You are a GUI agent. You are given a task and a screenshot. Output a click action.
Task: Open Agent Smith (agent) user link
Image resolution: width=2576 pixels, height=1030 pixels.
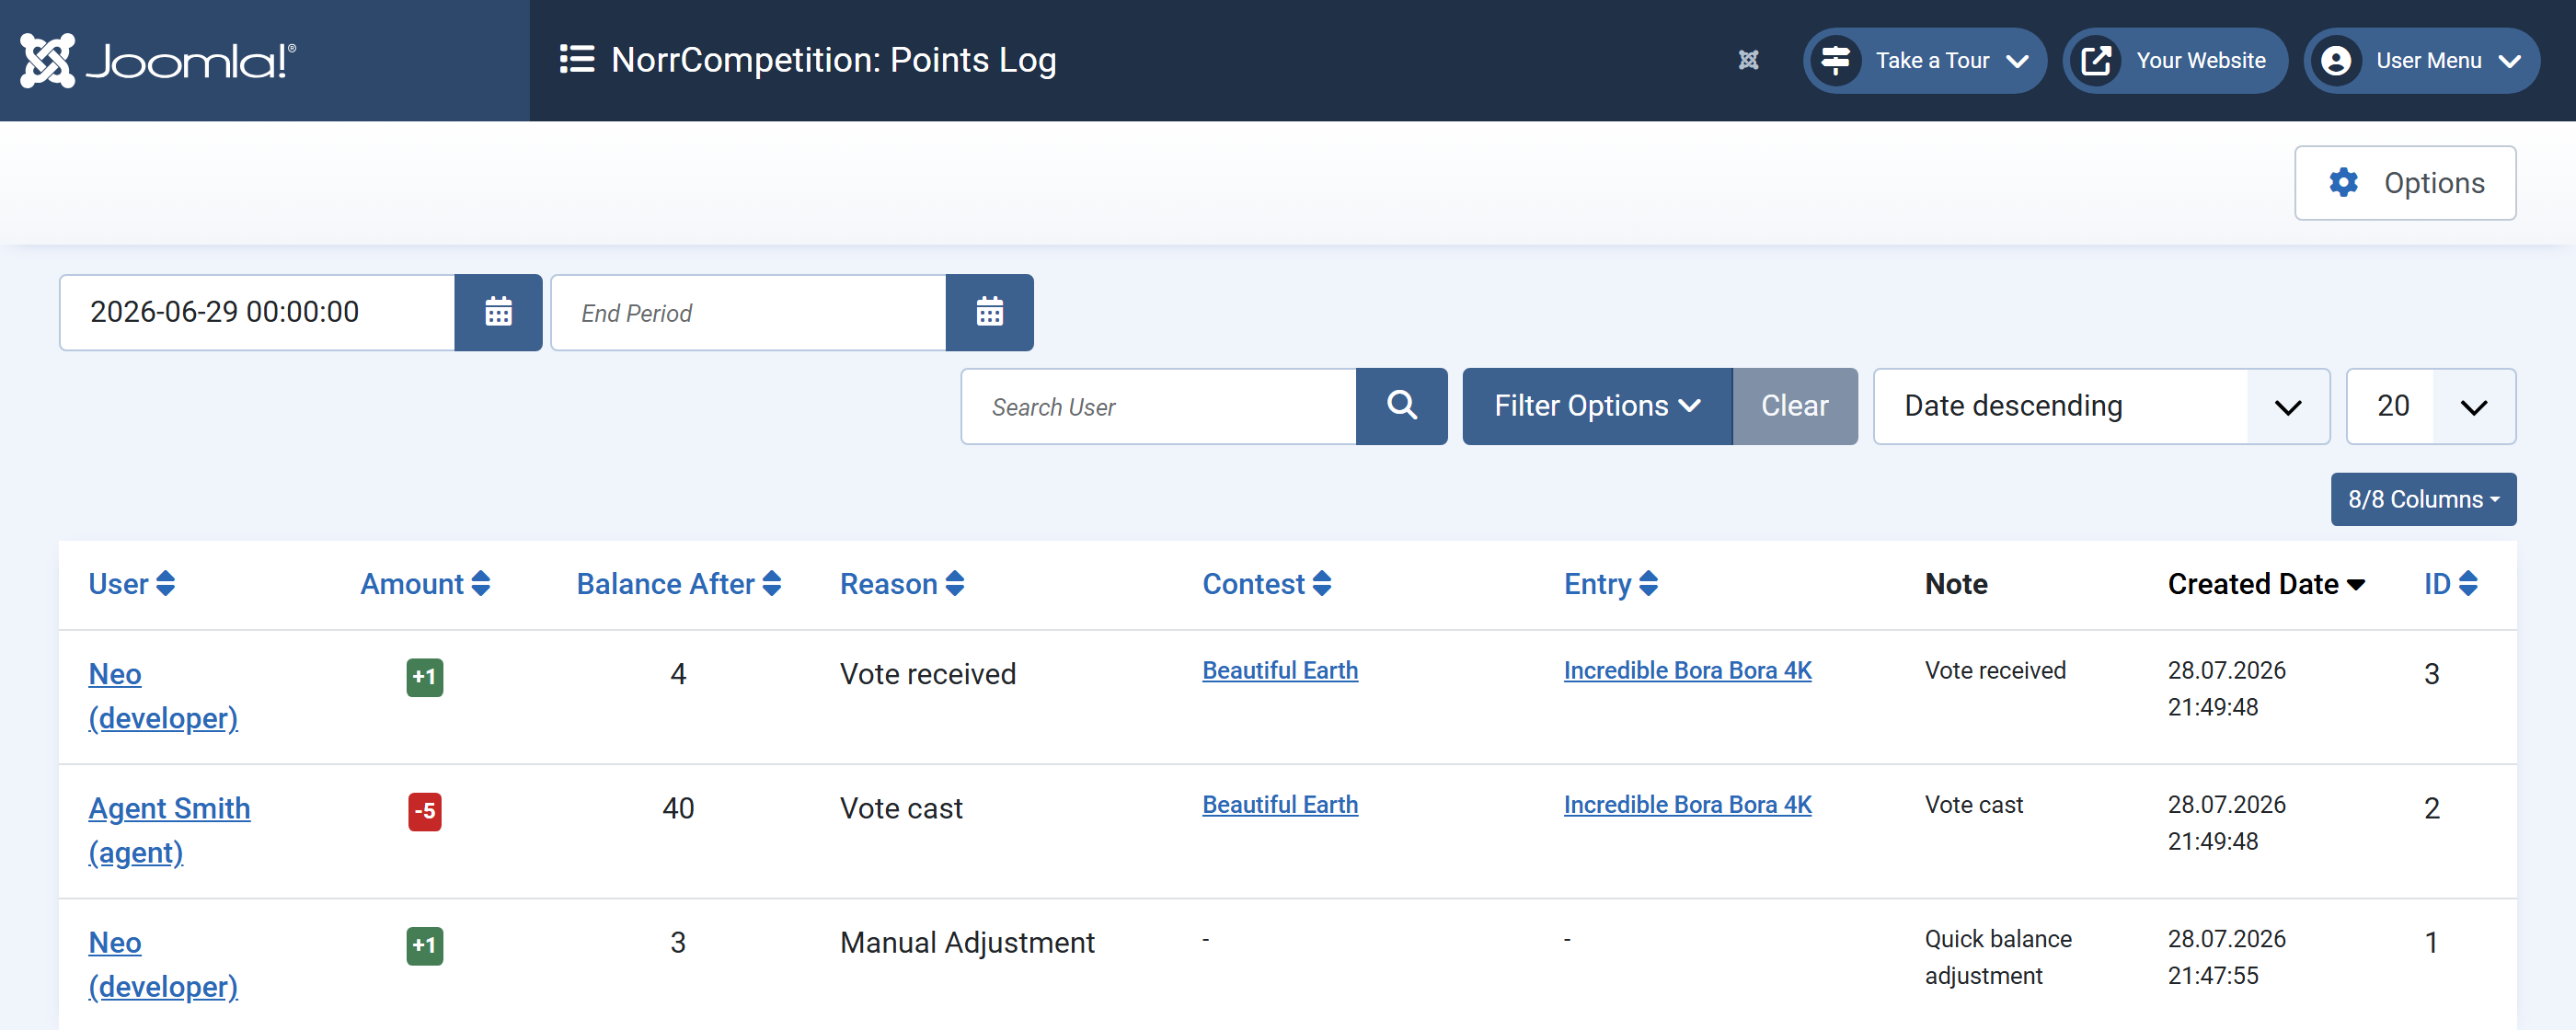point(169,830)
